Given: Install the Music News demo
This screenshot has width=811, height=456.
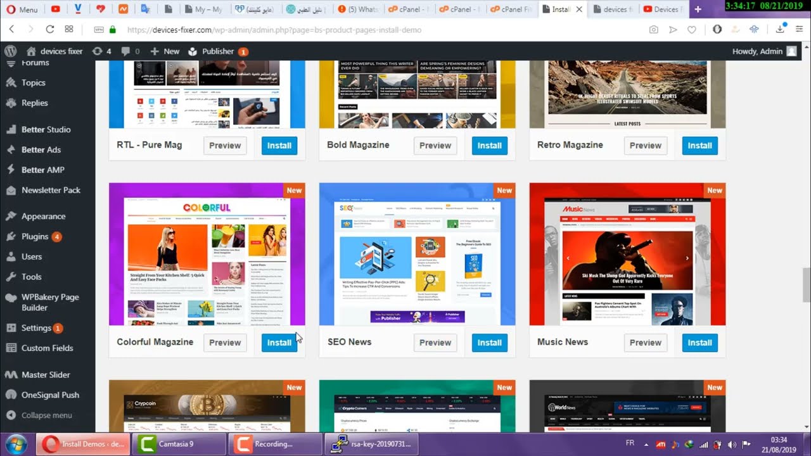Looking at the screenshot, I should tap(699, 343).
